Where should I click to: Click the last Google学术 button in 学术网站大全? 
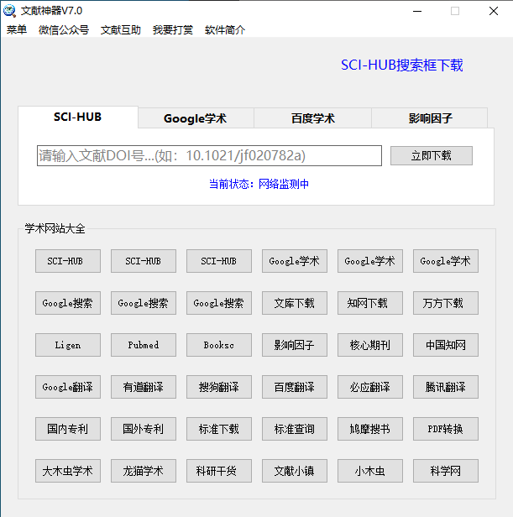(x=446, y=261)
